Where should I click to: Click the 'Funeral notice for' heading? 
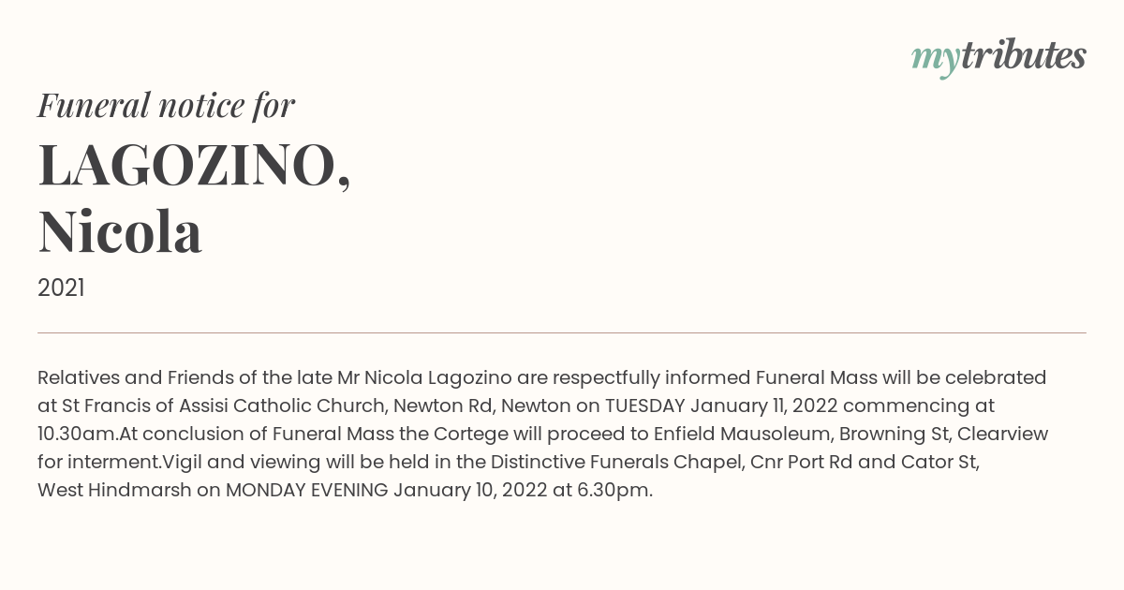(x=166, y=106)
